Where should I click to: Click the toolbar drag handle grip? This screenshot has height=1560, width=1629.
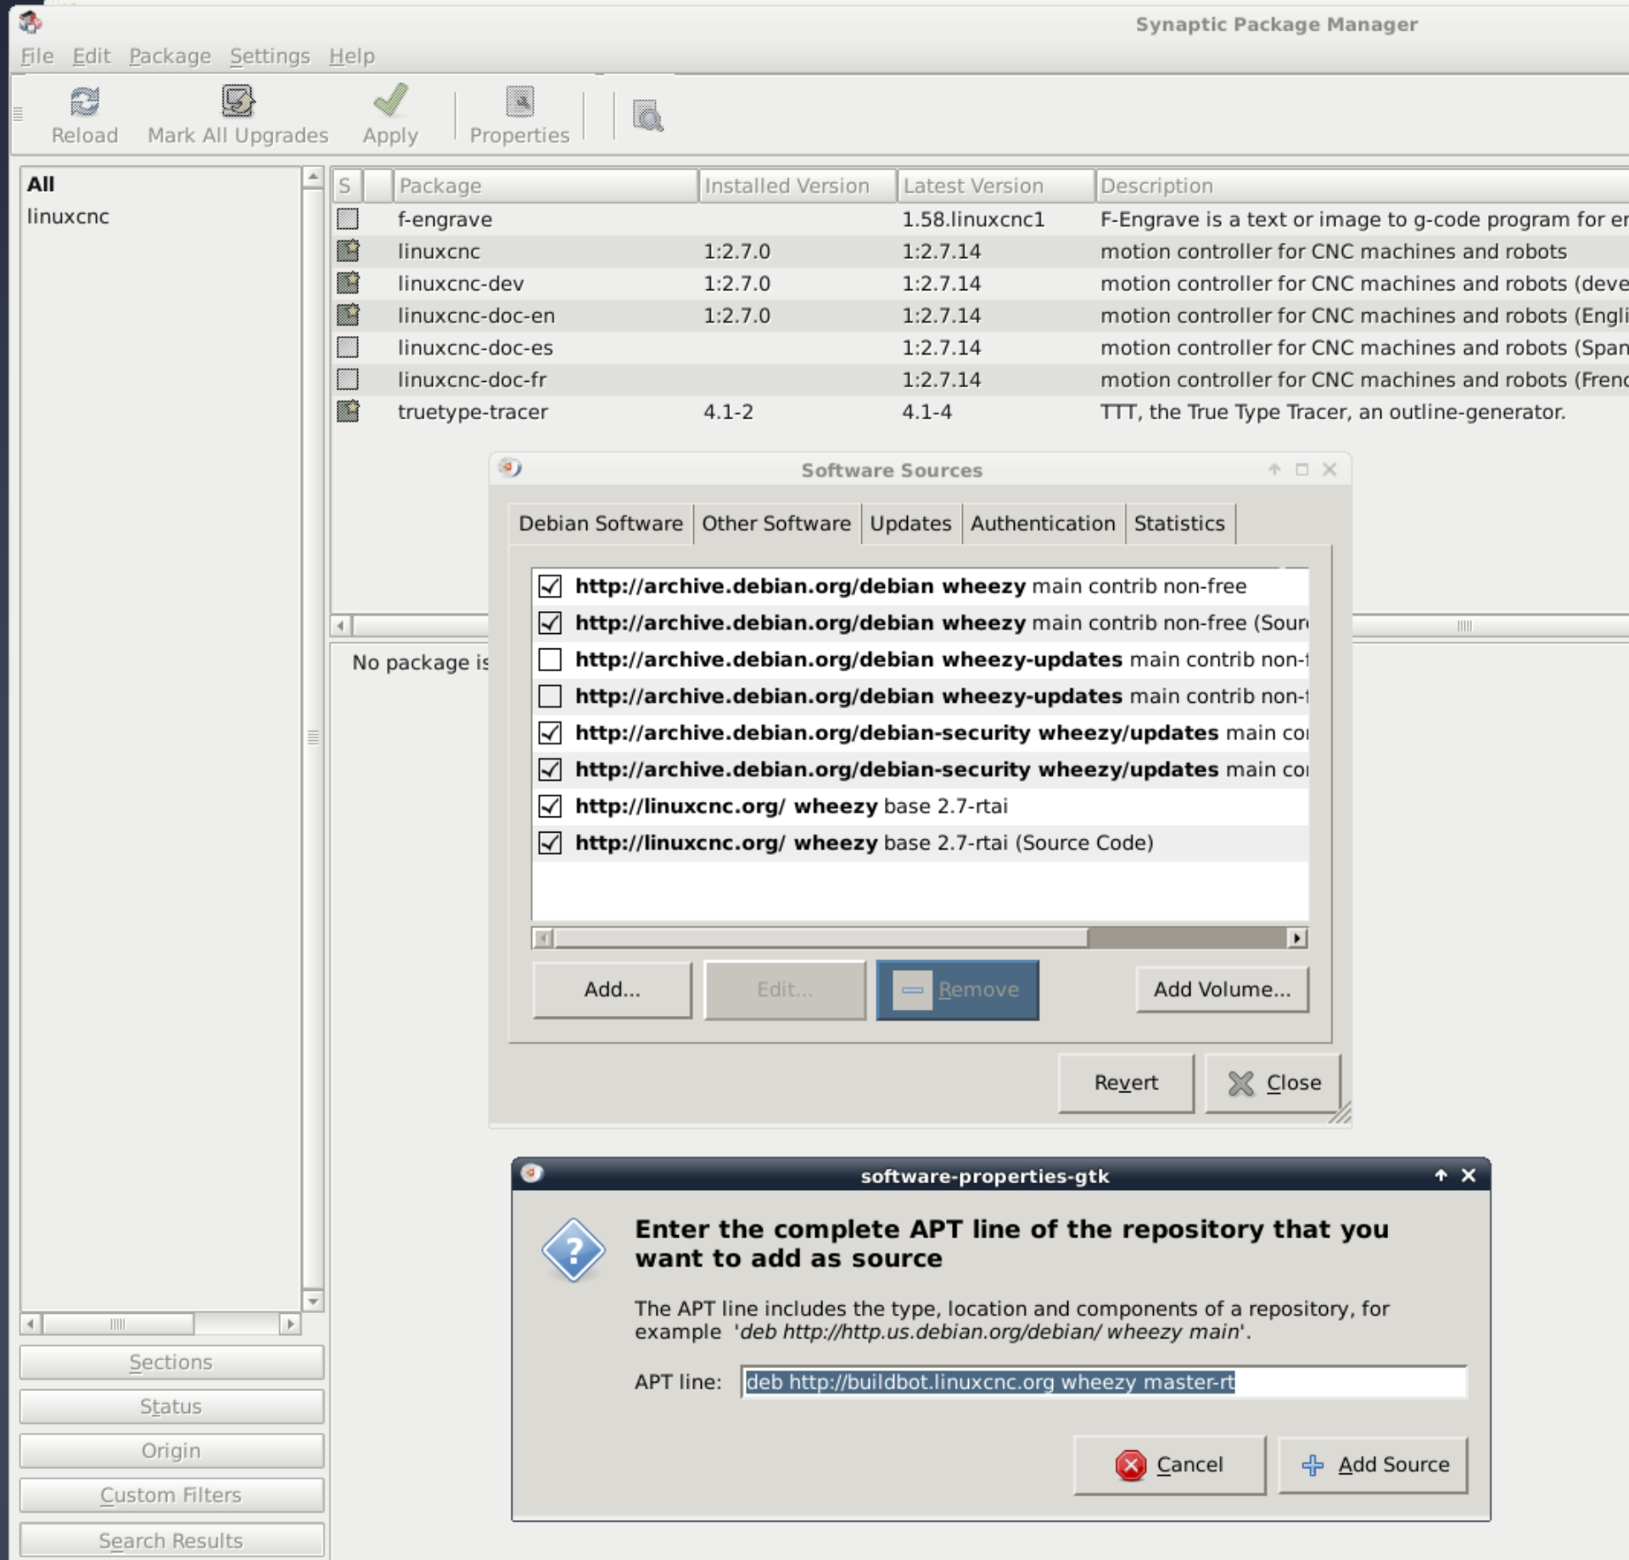17,114
